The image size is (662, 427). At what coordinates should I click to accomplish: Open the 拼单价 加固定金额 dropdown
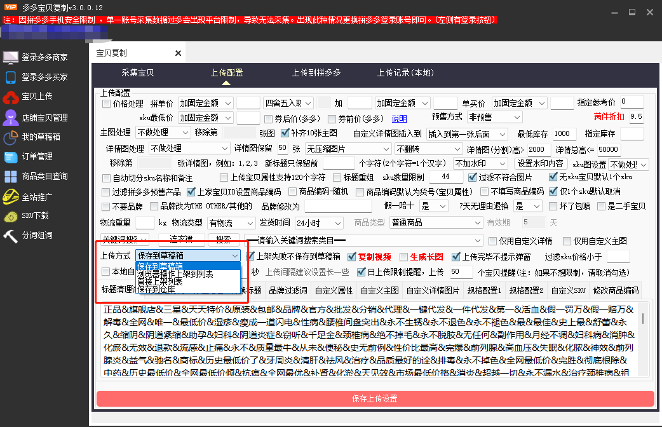tap(206, 103)
